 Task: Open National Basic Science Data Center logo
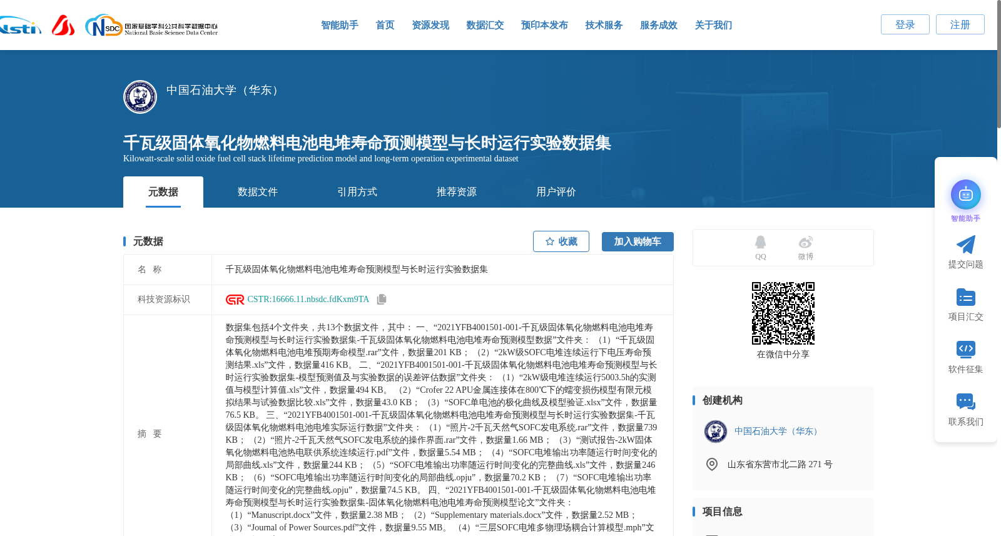[151, 26]
